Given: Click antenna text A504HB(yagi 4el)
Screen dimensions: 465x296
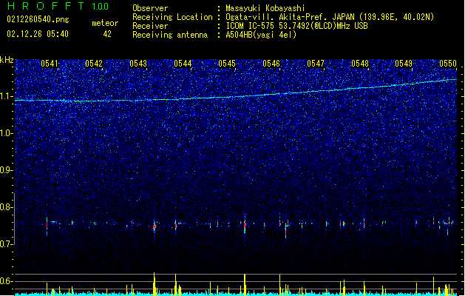Looking at the screenshot, I should click(261, 35).
